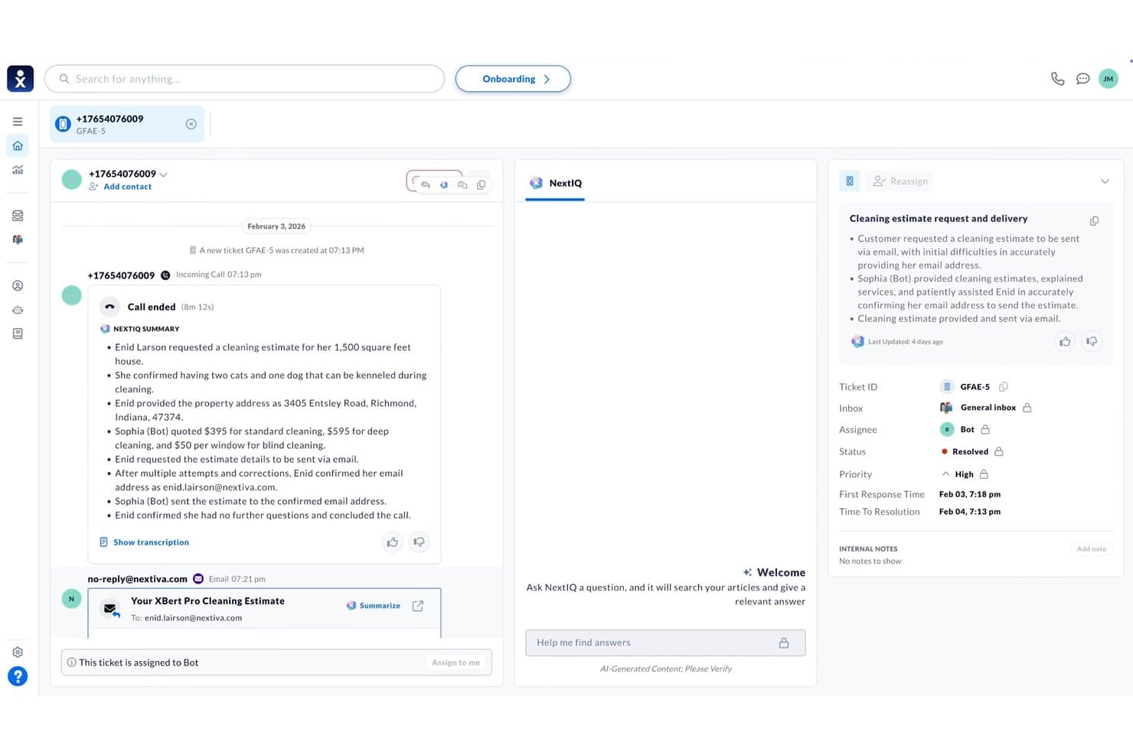Copy the Cleaning estimate summary text
Screen dimensions: 1133x755
(1095, 221)
